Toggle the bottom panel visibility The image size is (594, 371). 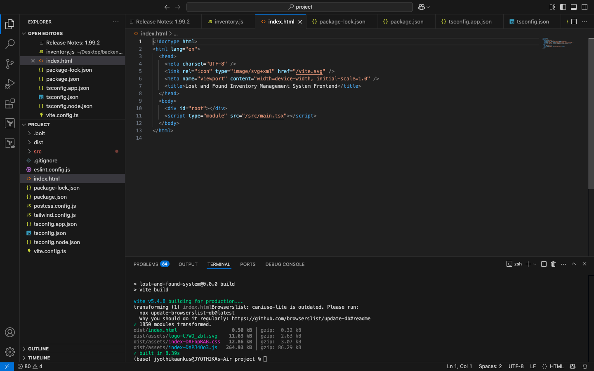point(574,7)
